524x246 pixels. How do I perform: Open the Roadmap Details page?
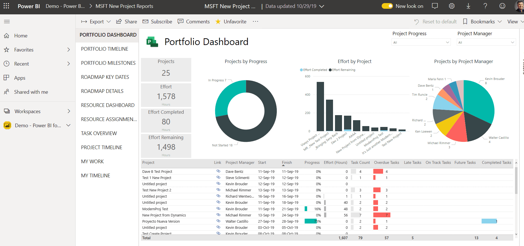point(102,91)
